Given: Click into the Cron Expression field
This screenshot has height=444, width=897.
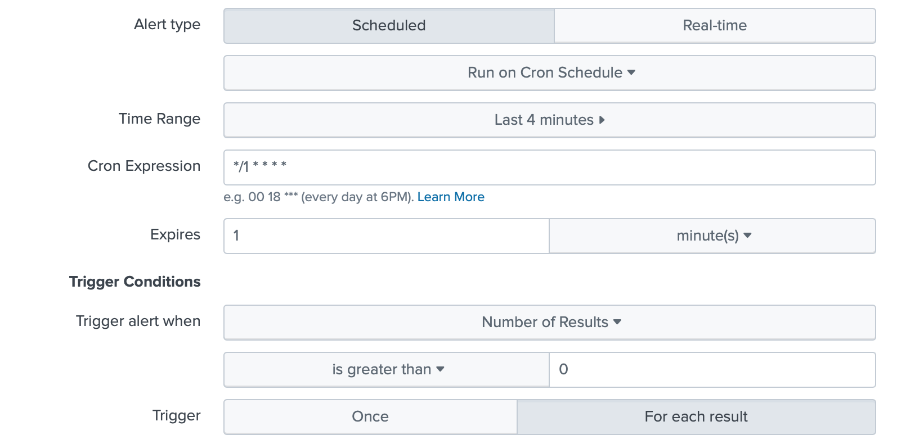Looking at the screenshot, I should (549, 167).
